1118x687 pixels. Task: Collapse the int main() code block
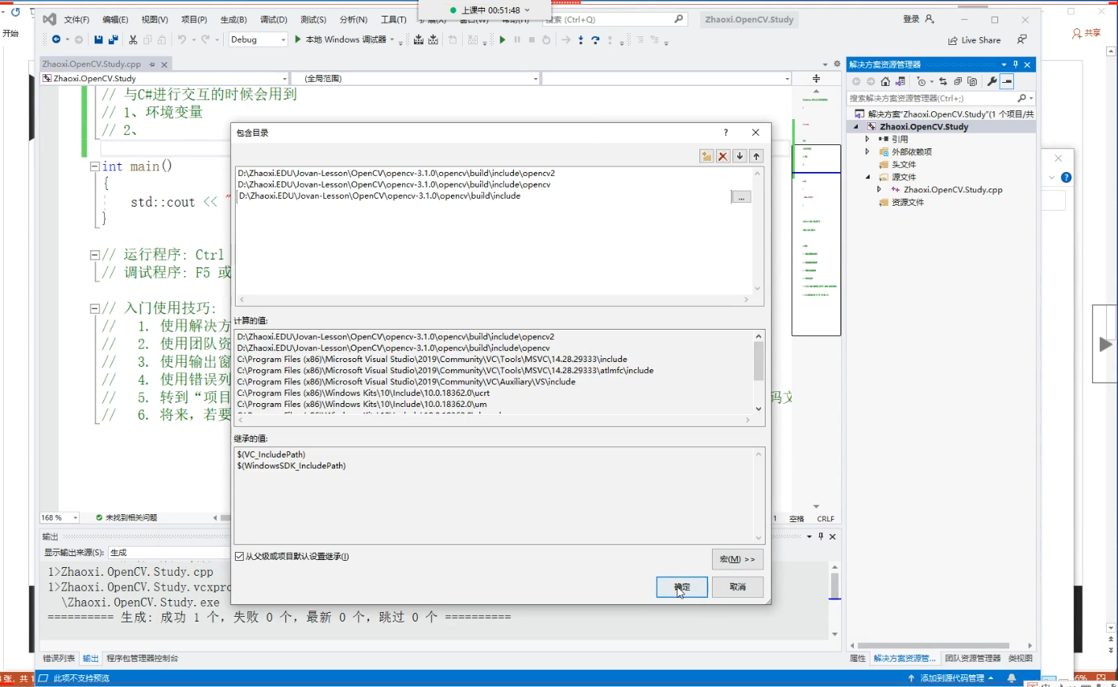[x=95, y=166]
